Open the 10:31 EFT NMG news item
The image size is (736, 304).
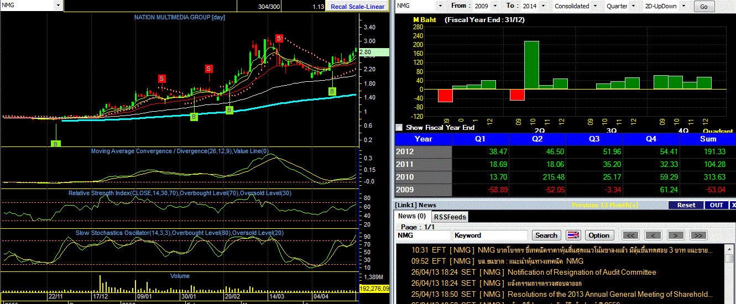coord(562,250)
